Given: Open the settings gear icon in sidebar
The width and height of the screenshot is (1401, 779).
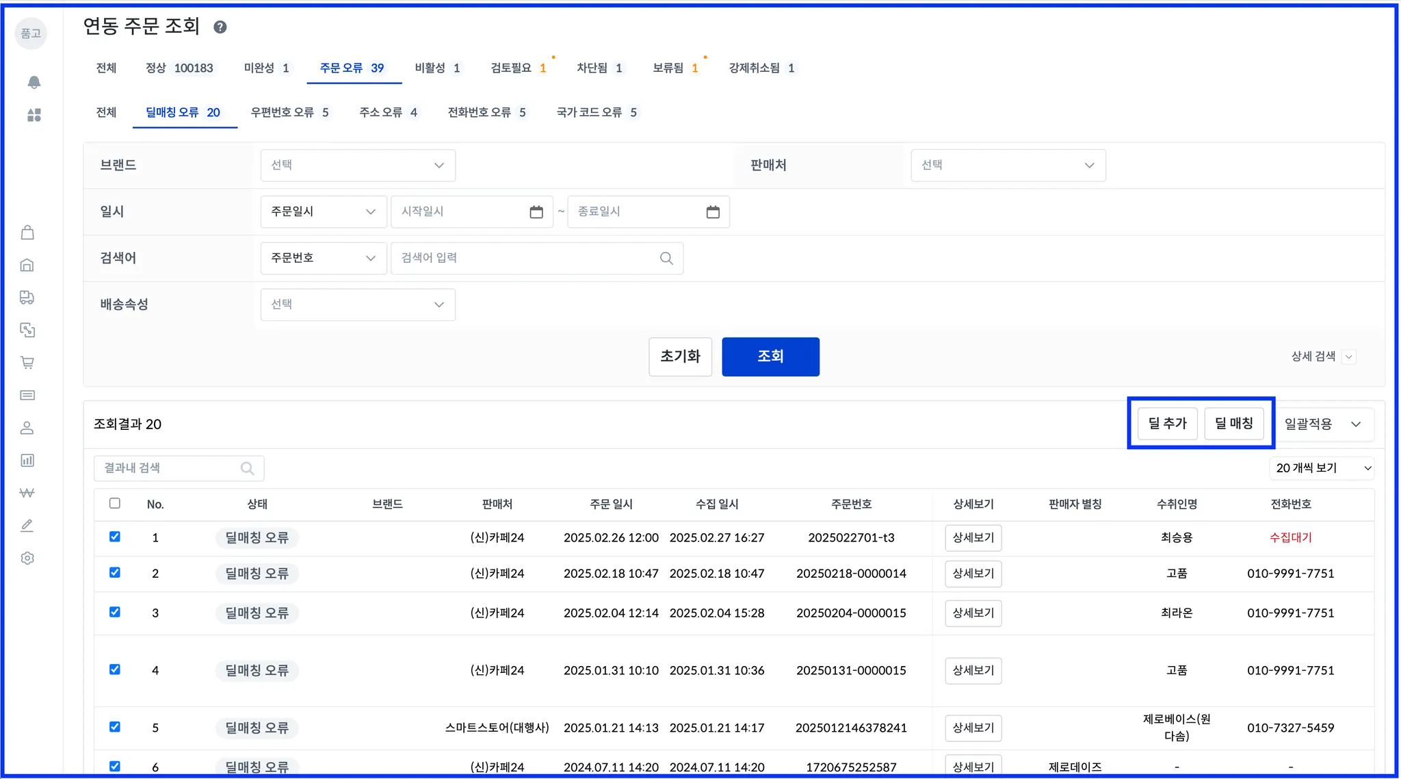Looking at the screenshot, I should tap(27, 558).
